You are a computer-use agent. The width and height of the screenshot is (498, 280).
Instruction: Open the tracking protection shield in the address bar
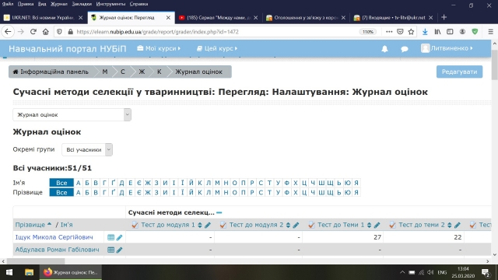pyautogui.click(x=59, y=32)
